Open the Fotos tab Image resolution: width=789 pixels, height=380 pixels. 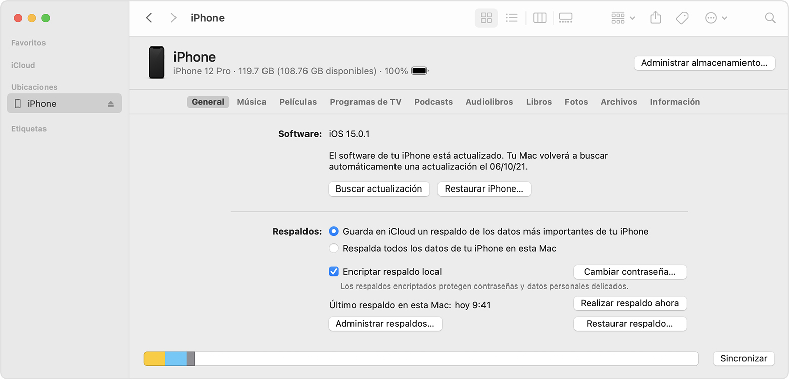[x=576, y=102]
